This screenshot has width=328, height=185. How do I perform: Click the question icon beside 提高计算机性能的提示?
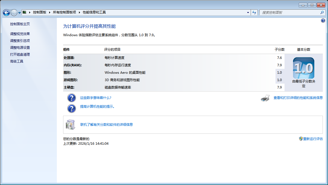72,108
